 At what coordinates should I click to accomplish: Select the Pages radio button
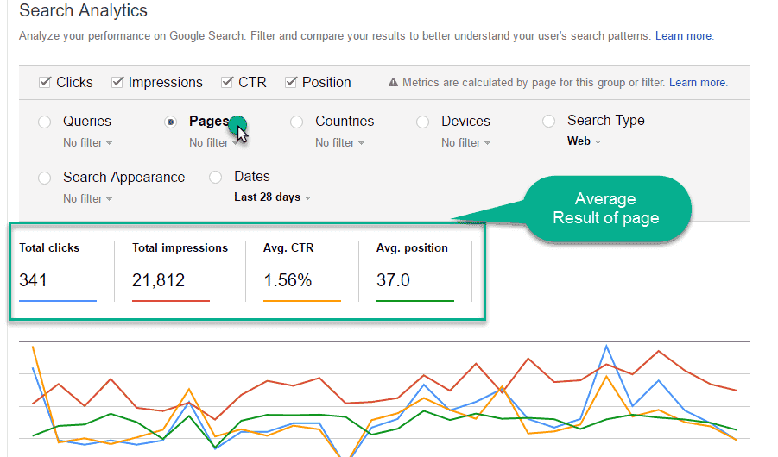(x=171, y=122)
